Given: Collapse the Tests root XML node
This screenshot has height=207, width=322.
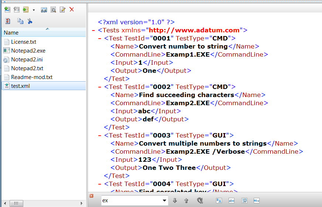Looking at the screenshot, I should click(x=93, y=31).
